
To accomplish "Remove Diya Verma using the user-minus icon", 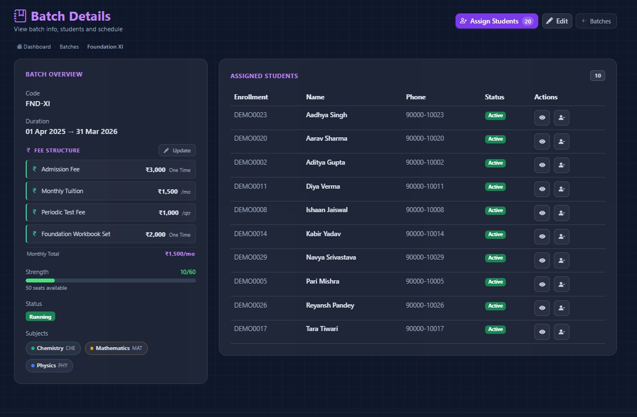I will click(x=562, y=189).
